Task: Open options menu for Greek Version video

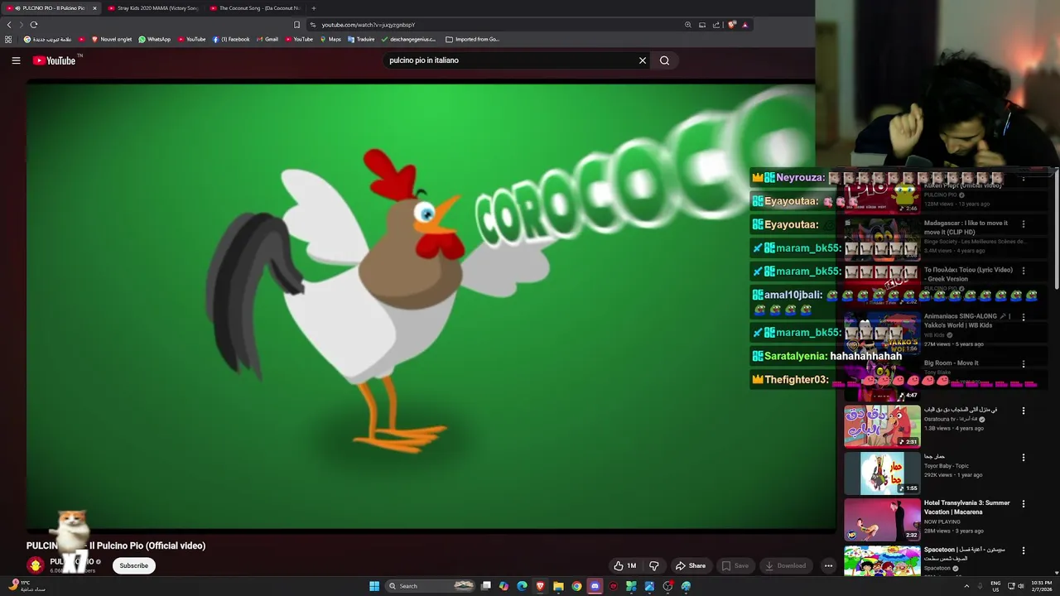Action: click(1024, 270)
